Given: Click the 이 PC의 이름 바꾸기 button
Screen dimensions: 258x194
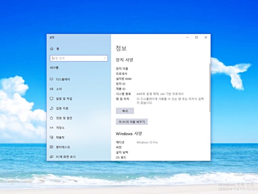Looking at the screenshot, I should pos(132,122).
